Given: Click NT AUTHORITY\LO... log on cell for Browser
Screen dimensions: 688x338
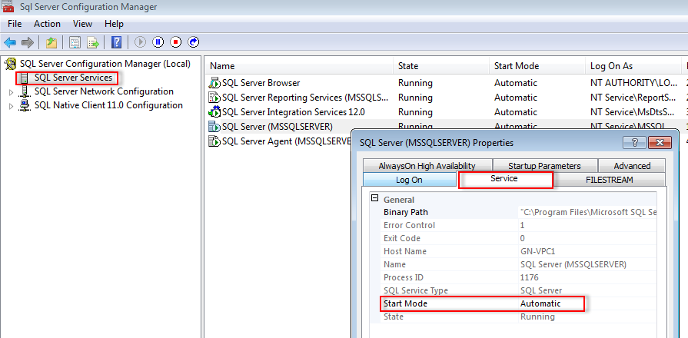Looking at the screenshot, I should pyautogui.click(x=633, y=83).
